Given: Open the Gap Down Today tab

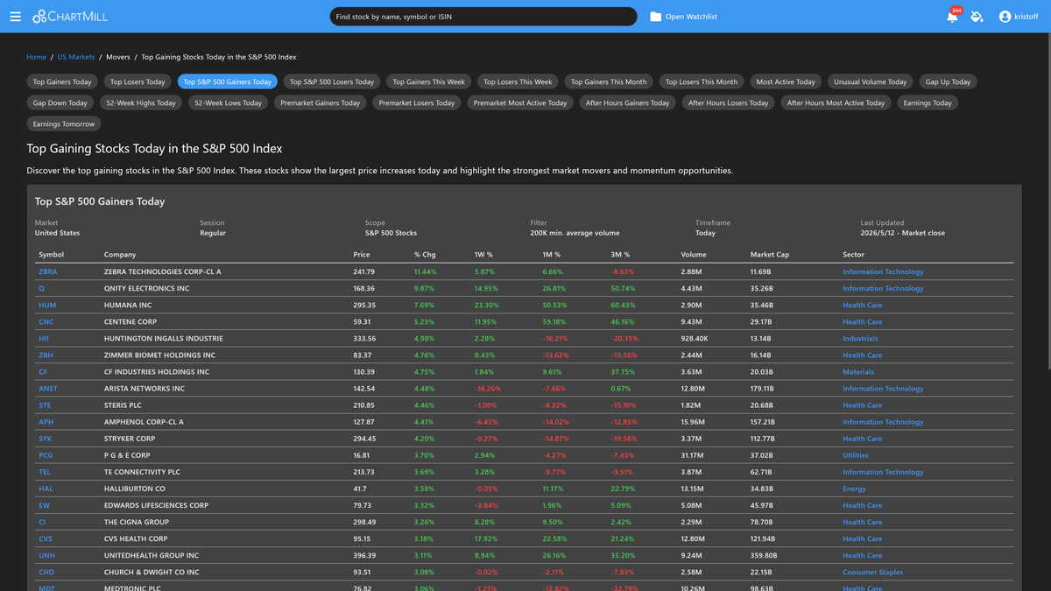Looking at the screenshot, I should (60, 102).
